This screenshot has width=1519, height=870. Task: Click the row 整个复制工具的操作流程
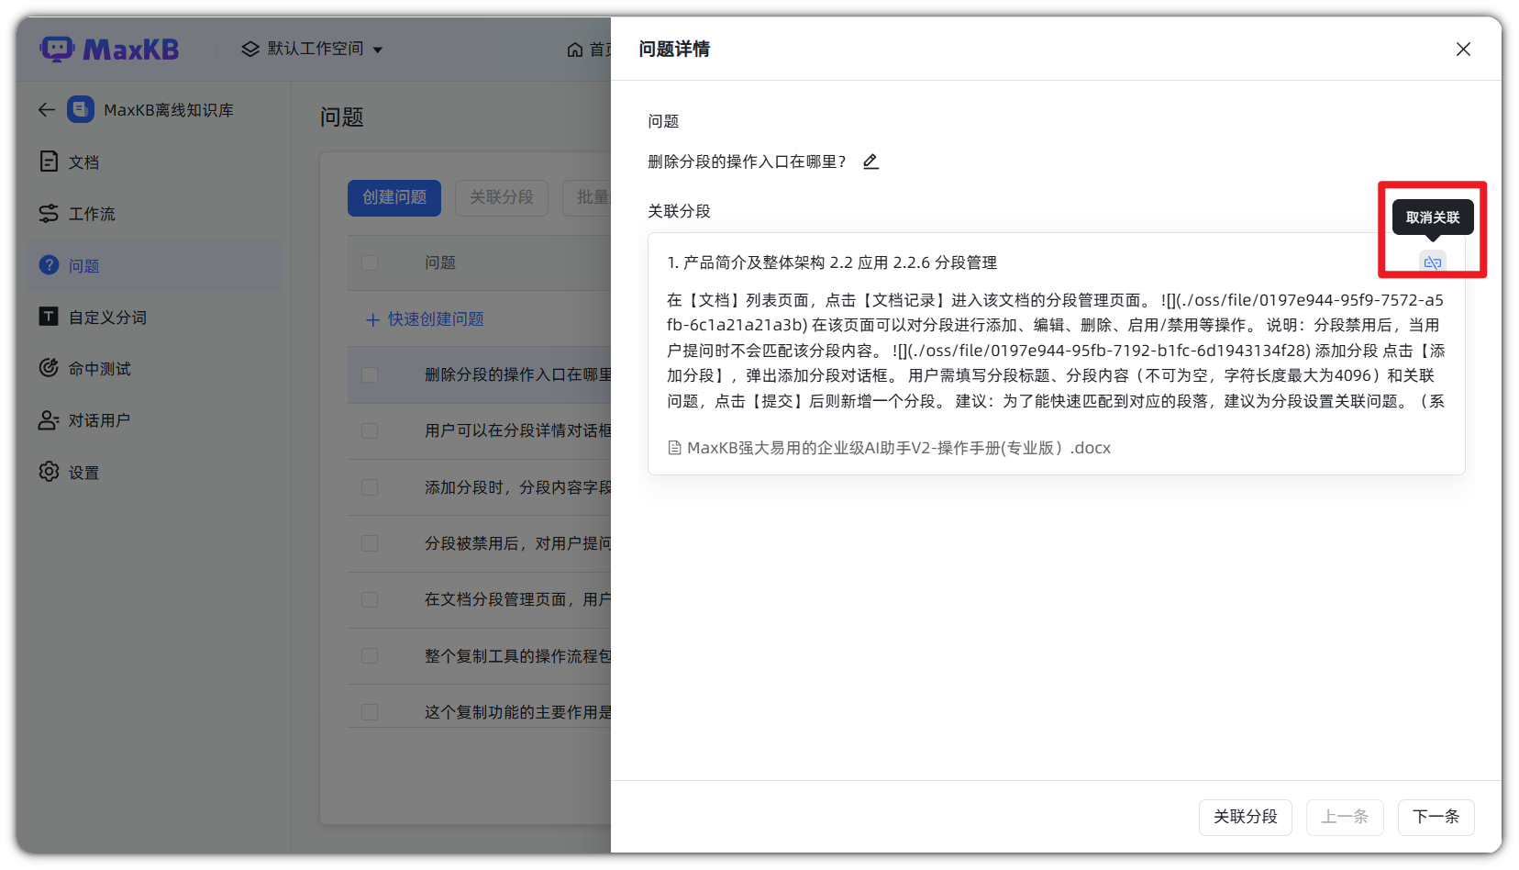coord(480,656)
